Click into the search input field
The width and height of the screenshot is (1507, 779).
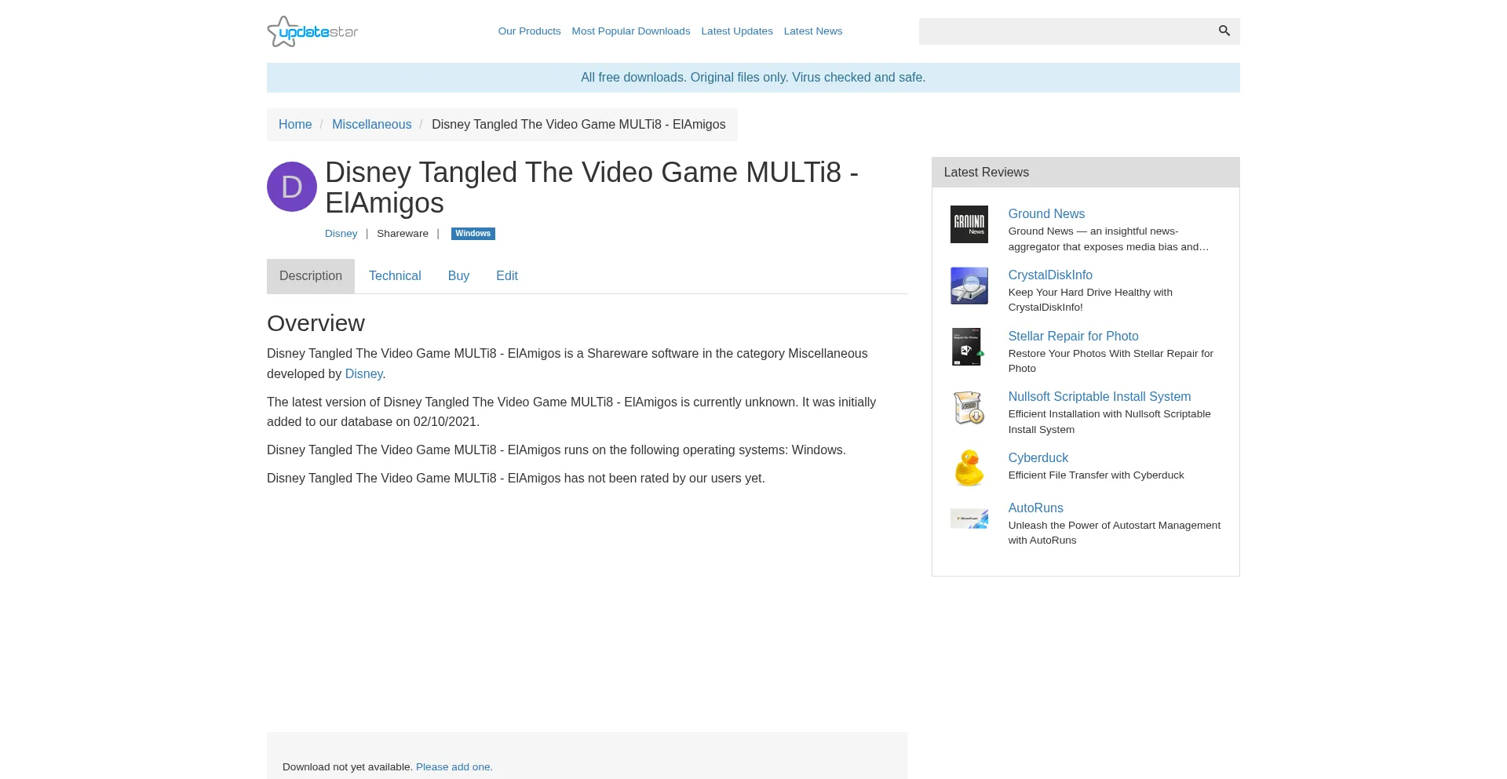(x=1064, y=31)
